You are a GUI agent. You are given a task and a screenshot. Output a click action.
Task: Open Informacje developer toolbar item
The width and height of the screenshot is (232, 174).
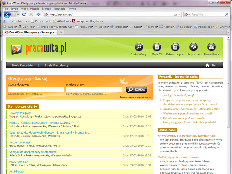click(x=119, y=27)
